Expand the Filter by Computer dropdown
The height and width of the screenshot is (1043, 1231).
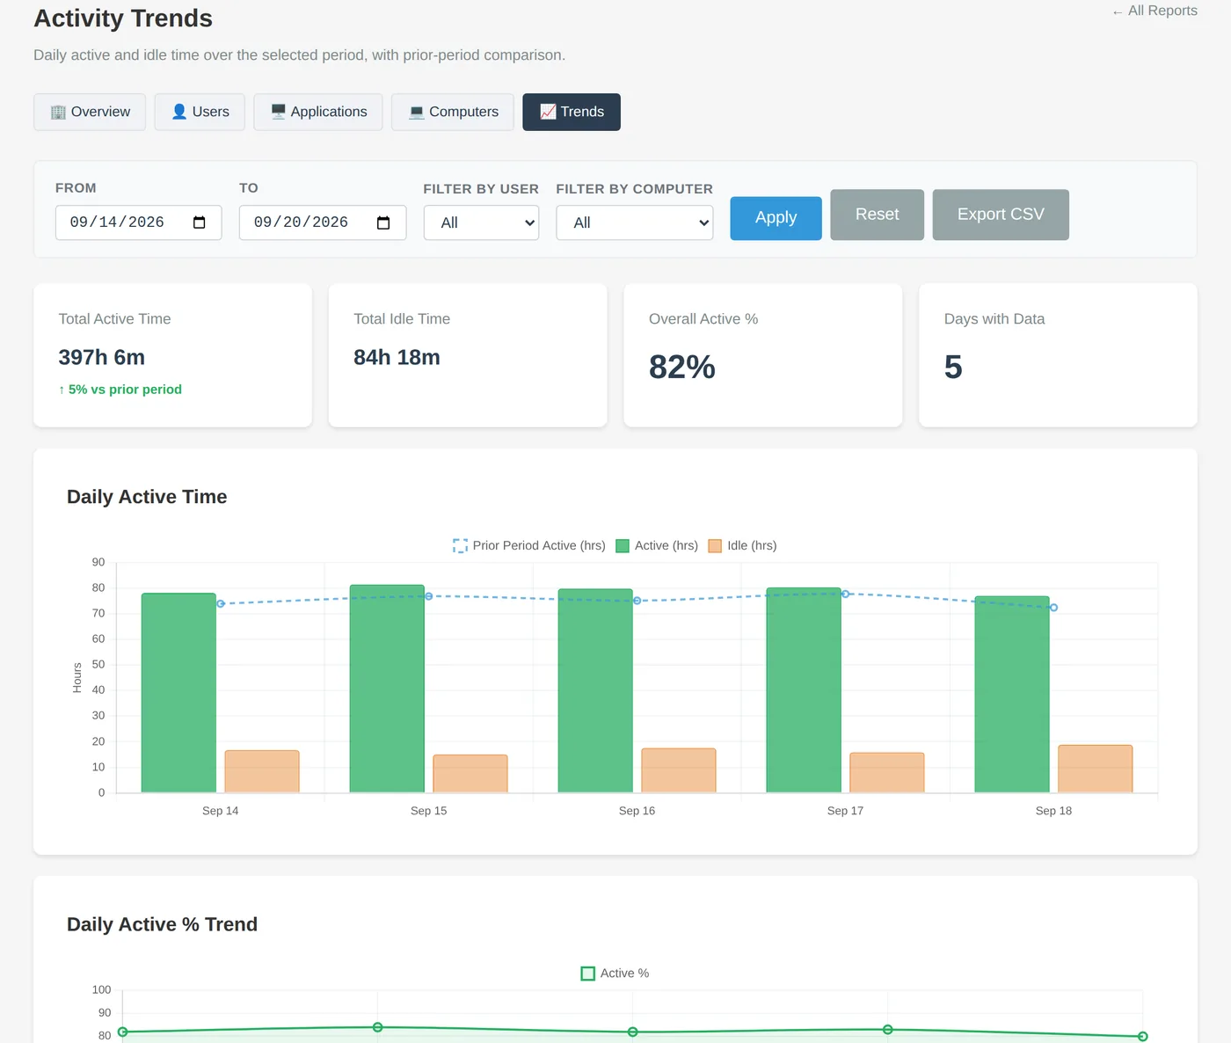pyautogui.click(x=634, y=222)
